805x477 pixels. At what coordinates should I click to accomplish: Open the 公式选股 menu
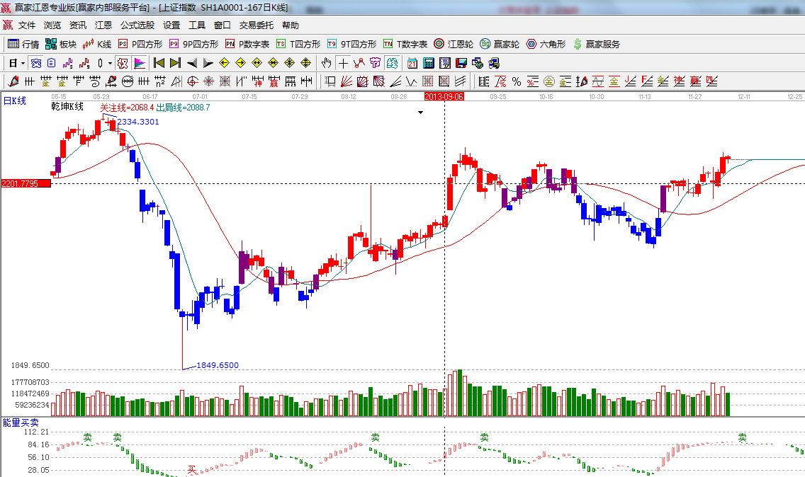click(x=137, y=25)
